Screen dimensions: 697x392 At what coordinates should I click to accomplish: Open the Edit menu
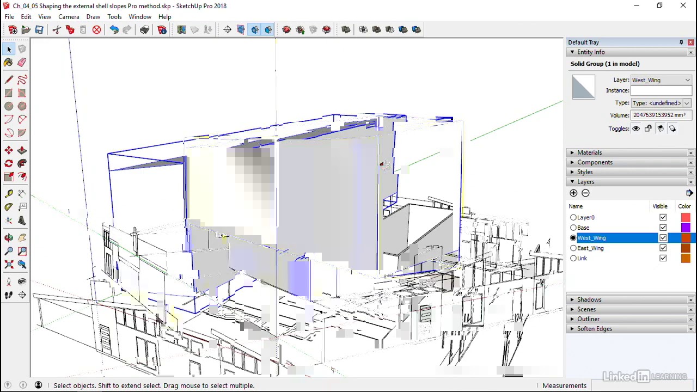point(26,17)
